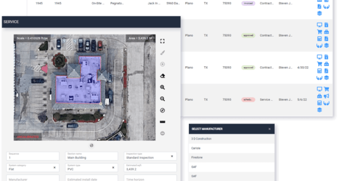Viewport: 338px width, 181px height.
Task: Open monitor icon in the 4/30/22 row
Action: tap(320, 57)
